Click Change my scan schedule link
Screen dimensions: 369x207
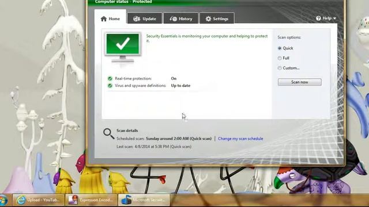click(x=240, y=139)
